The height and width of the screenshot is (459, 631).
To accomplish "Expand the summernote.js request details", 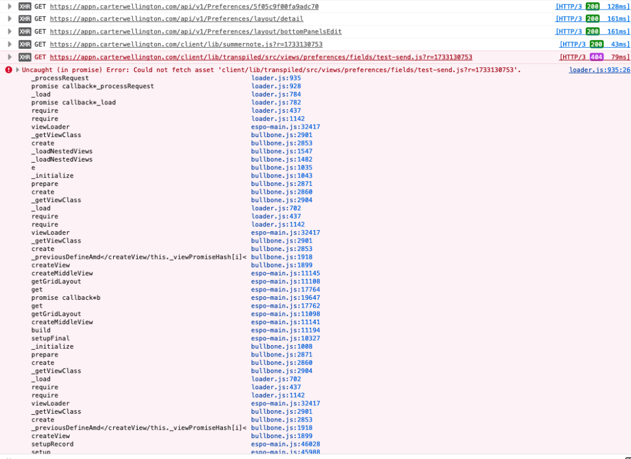I will [10, 44].
